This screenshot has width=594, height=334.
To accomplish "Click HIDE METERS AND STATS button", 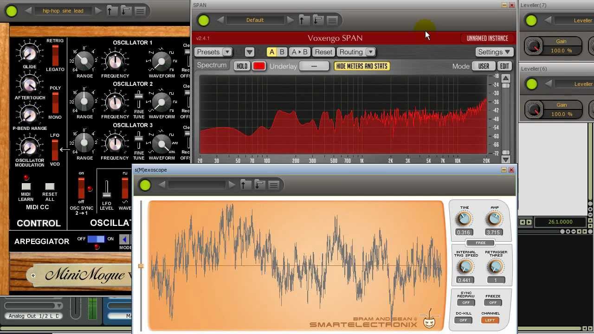I will pos(362,66).
